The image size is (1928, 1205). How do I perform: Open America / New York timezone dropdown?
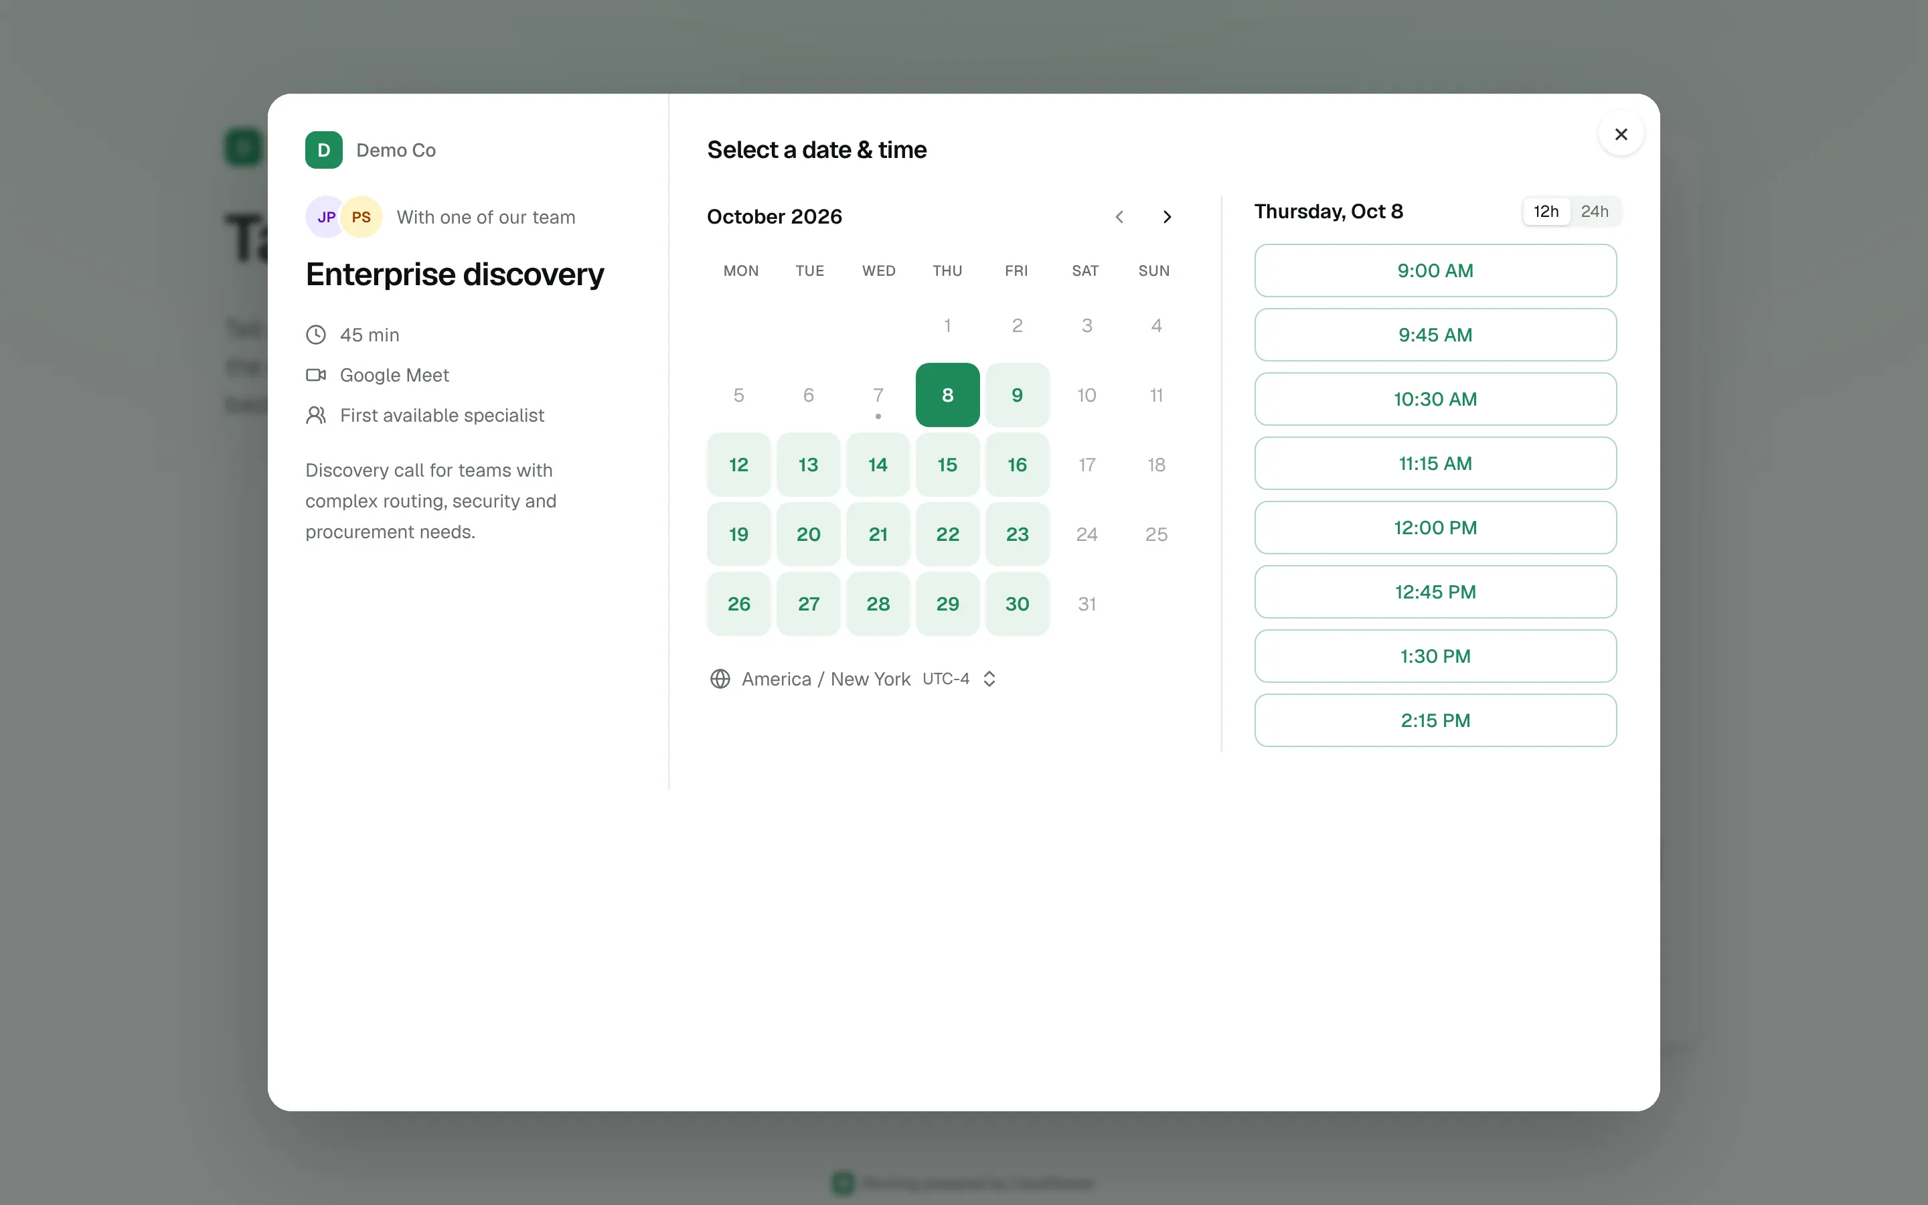pyautogui.click(x=854, y=679)
